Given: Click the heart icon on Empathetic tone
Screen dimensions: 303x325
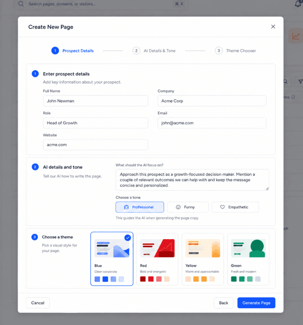Looking at the screenshot, I should (222, 207).
